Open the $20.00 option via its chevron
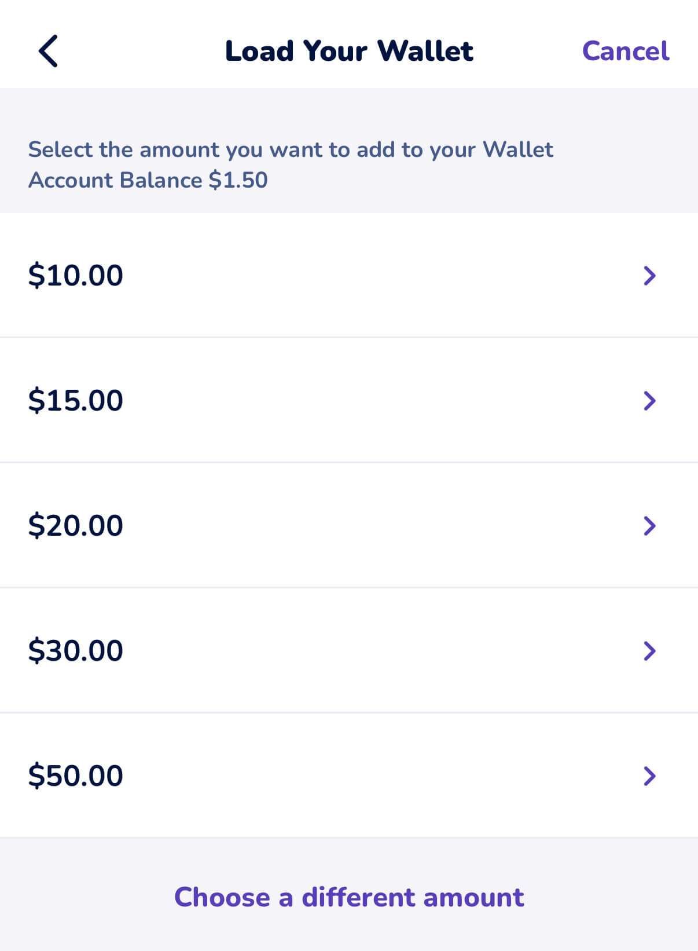 click(649, 525)
